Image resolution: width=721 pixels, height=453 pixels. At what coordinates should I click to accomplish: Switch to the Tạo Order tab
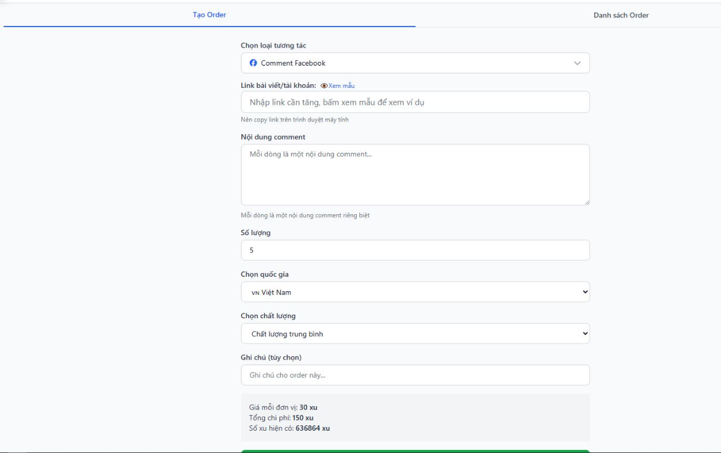click(209, 15)
